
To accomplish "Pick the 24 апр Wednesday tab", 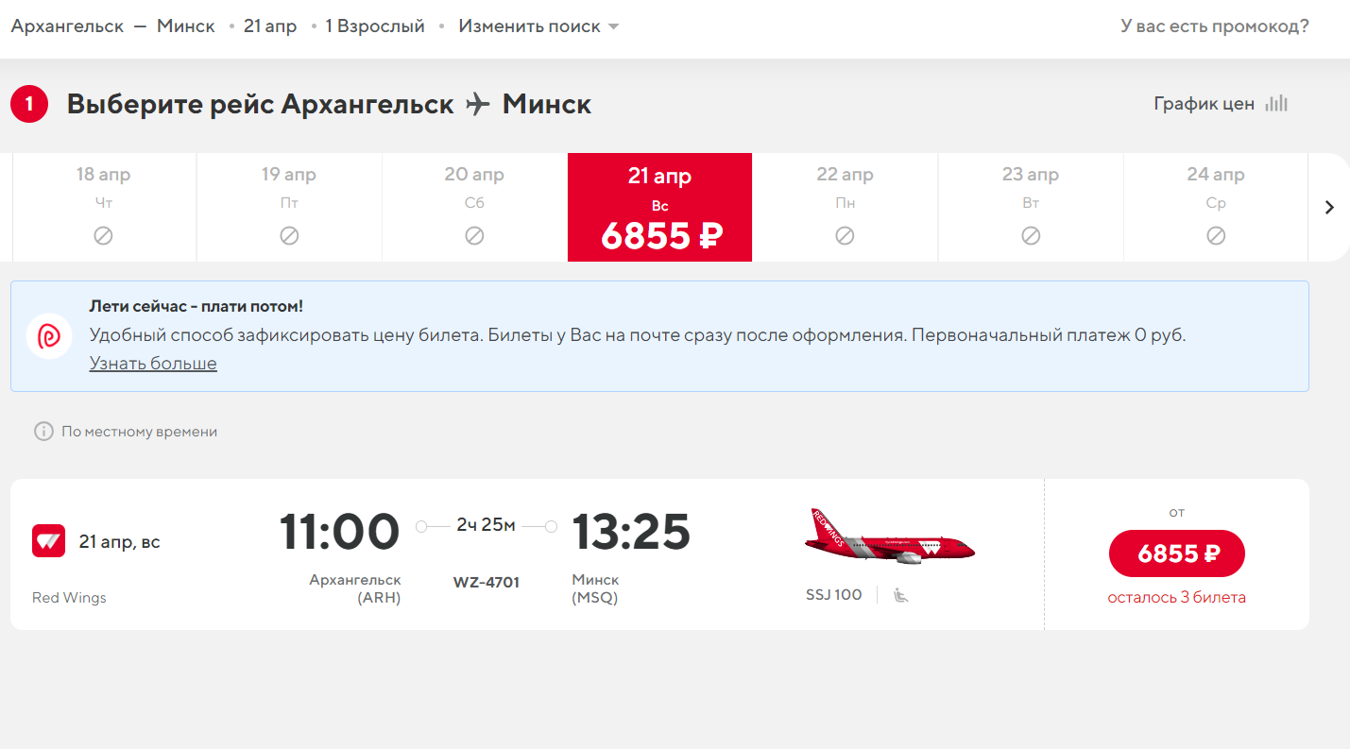I will (x=1215, y=207).
